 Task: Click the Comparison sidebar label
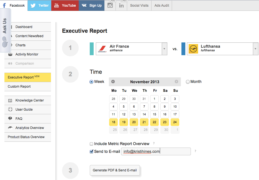(x=25, y=64)
